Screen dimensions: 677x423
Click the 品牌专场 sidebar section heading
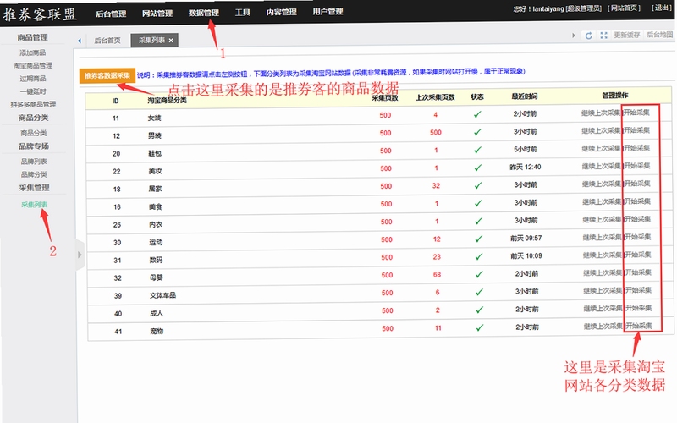[34, 146]
